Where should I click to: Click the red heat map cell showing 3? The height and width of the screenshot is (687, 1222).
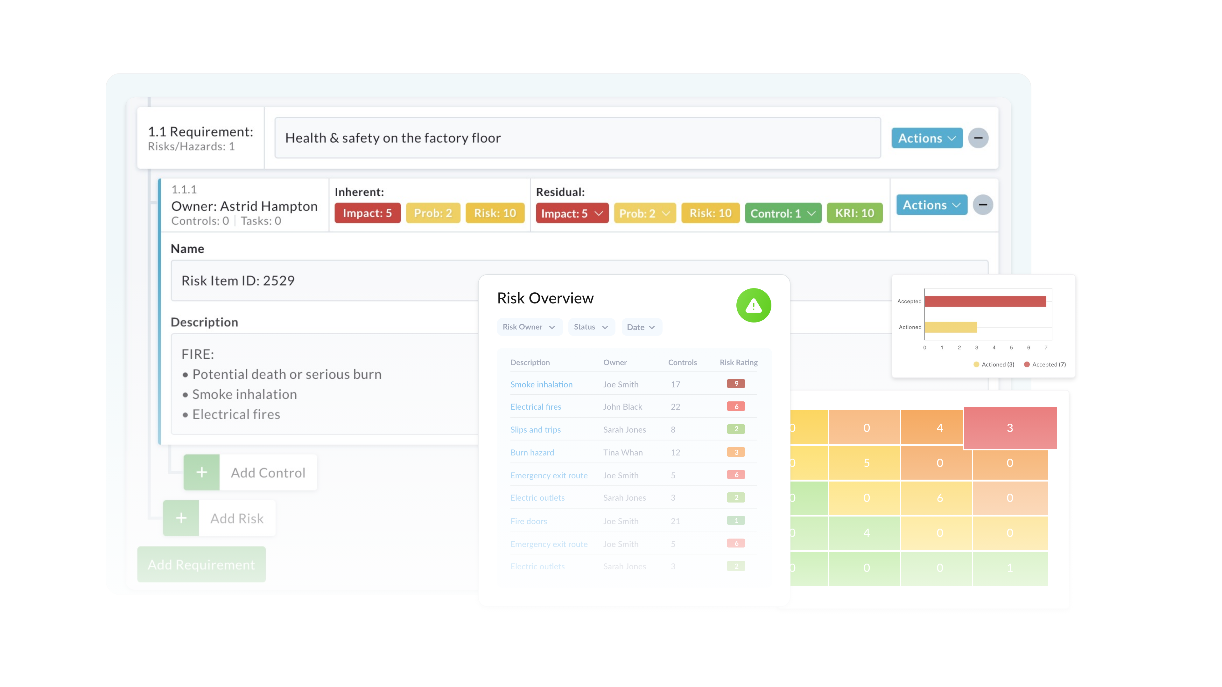click(1010, 428)
